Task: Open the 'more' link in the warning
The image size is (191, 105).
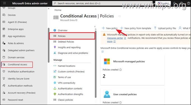Action: 110,41
